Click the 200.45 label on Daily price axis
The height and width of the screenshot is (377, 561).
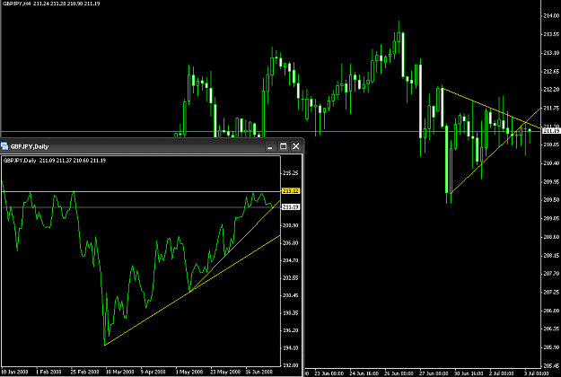point(290,296)
